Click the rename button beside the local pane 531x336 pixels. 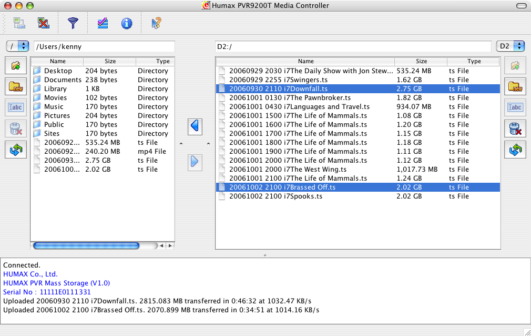(16, 107)
